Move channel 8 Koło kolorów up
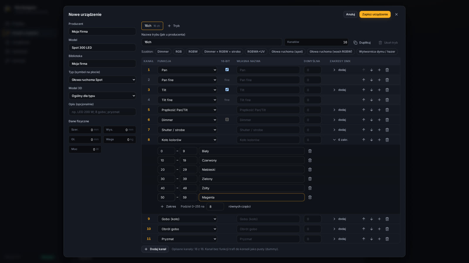469x263 pixels. point(363,140)
